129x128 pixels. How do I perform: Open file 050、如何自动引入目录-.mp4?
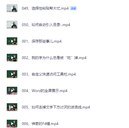(x=46, y=25)
